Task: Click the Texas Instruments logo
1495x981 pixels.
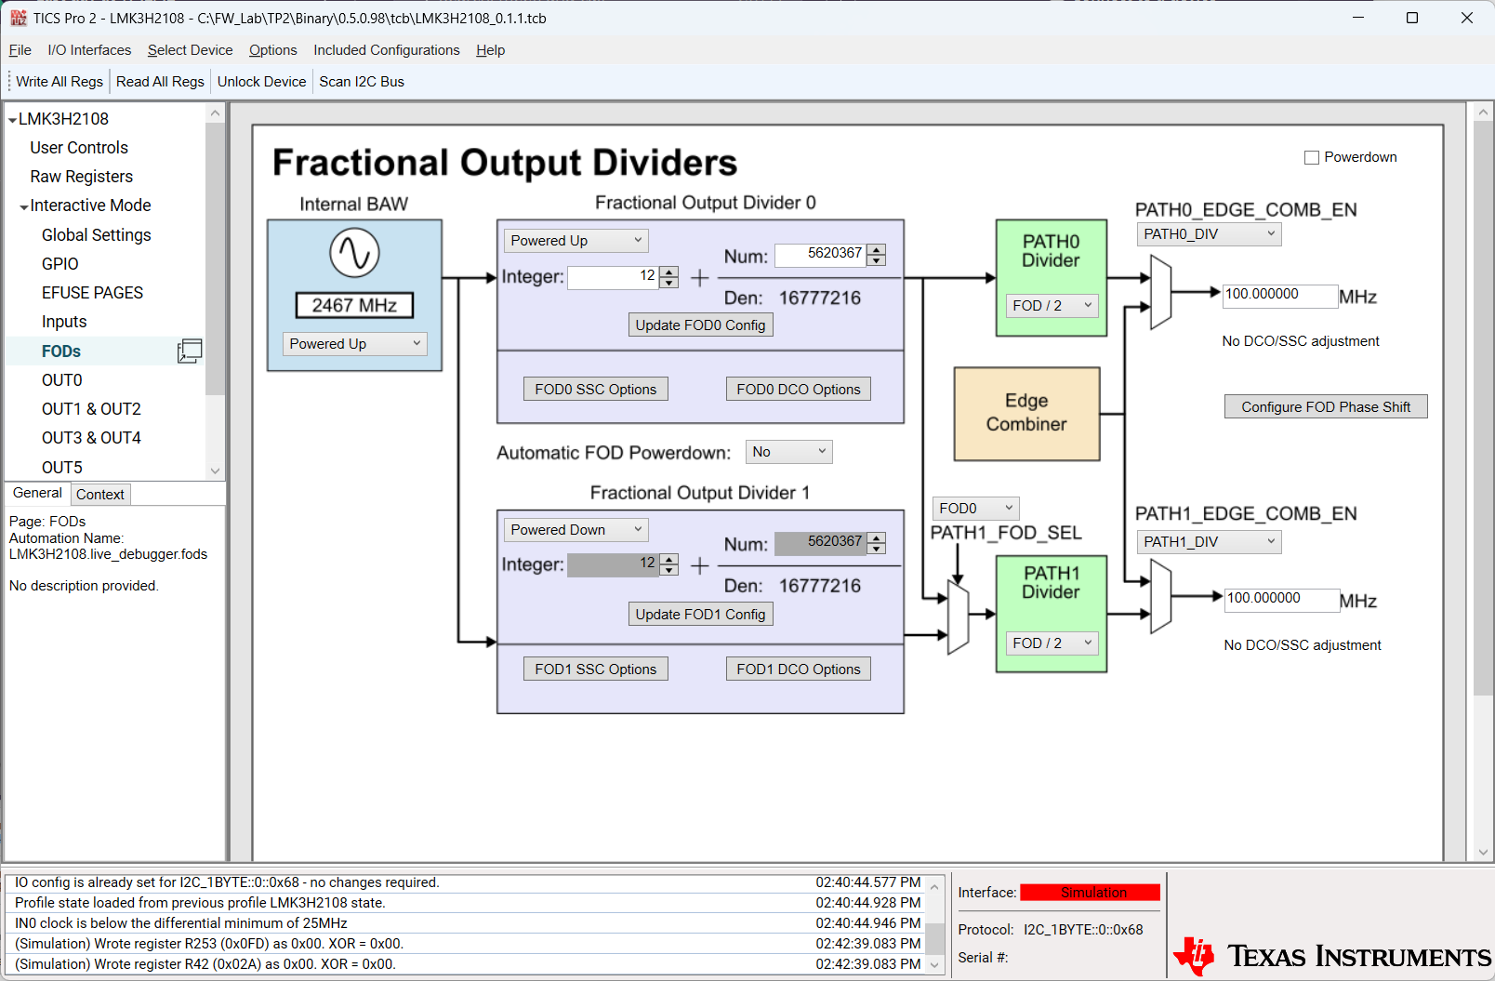Action: (x=1331, y=955)
